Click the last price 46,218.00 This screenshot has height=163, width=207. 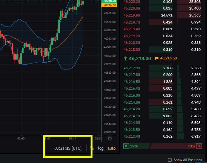(140, 58)
